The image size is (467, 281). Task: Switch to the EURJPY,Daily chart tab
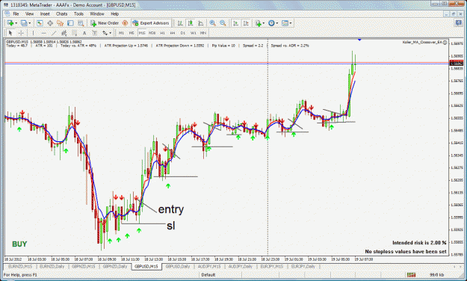(x=303, y=266)
